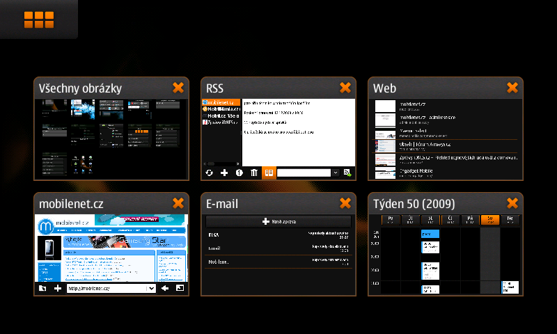Click the RSS feed info icon
This screenshot has width=557, height=334.
[x=239, y=173]
